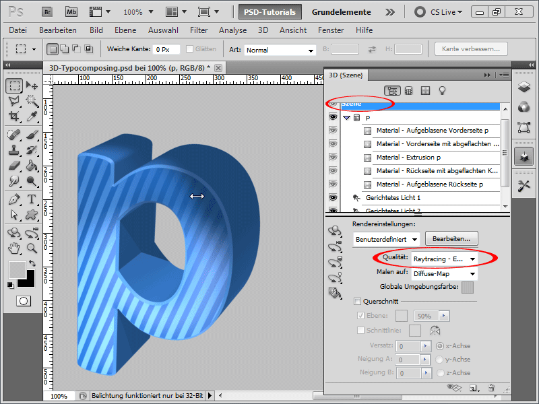This screenshot has height=404, width=539.
Task: Select the Move tool
Action: (32, 86)
